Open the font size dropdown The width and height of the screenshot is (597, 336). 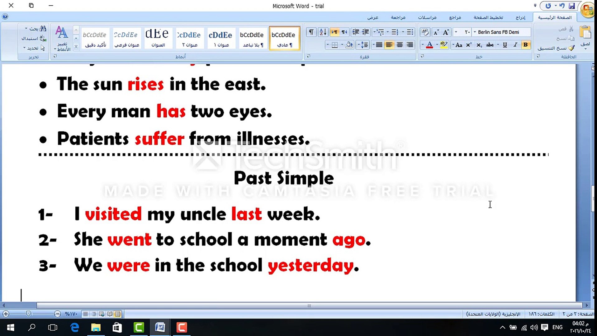tap(456, 32)
